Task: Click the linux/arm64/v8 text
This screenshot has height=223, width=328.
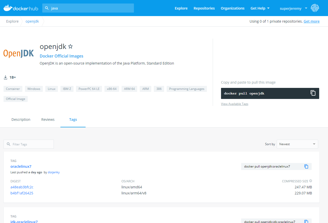Action: (x=134, y=193)
